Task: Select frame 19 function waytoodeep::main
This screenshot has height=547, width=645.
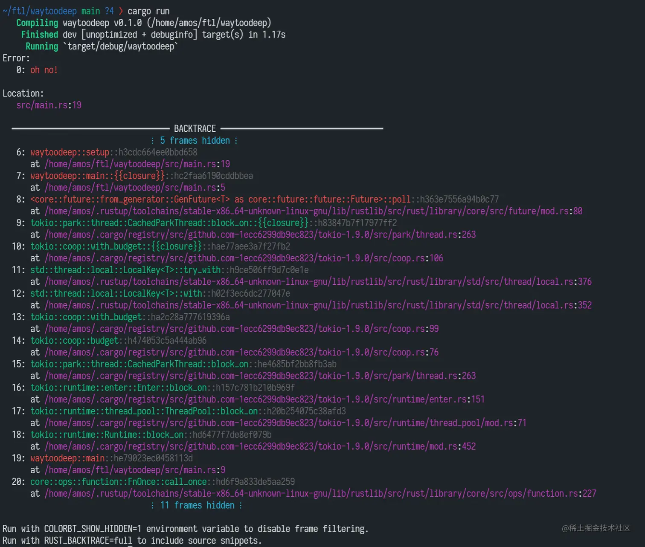Action: [67, 458]
